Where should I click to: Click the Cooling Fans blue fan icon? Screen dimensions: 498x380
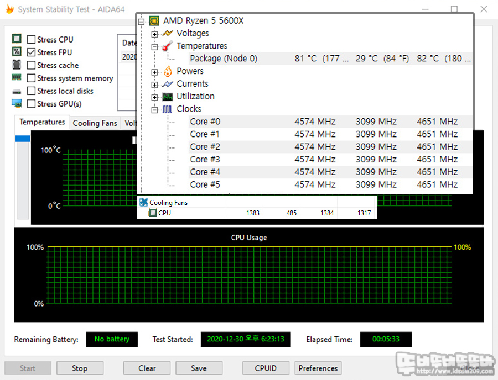click(144, 202)
